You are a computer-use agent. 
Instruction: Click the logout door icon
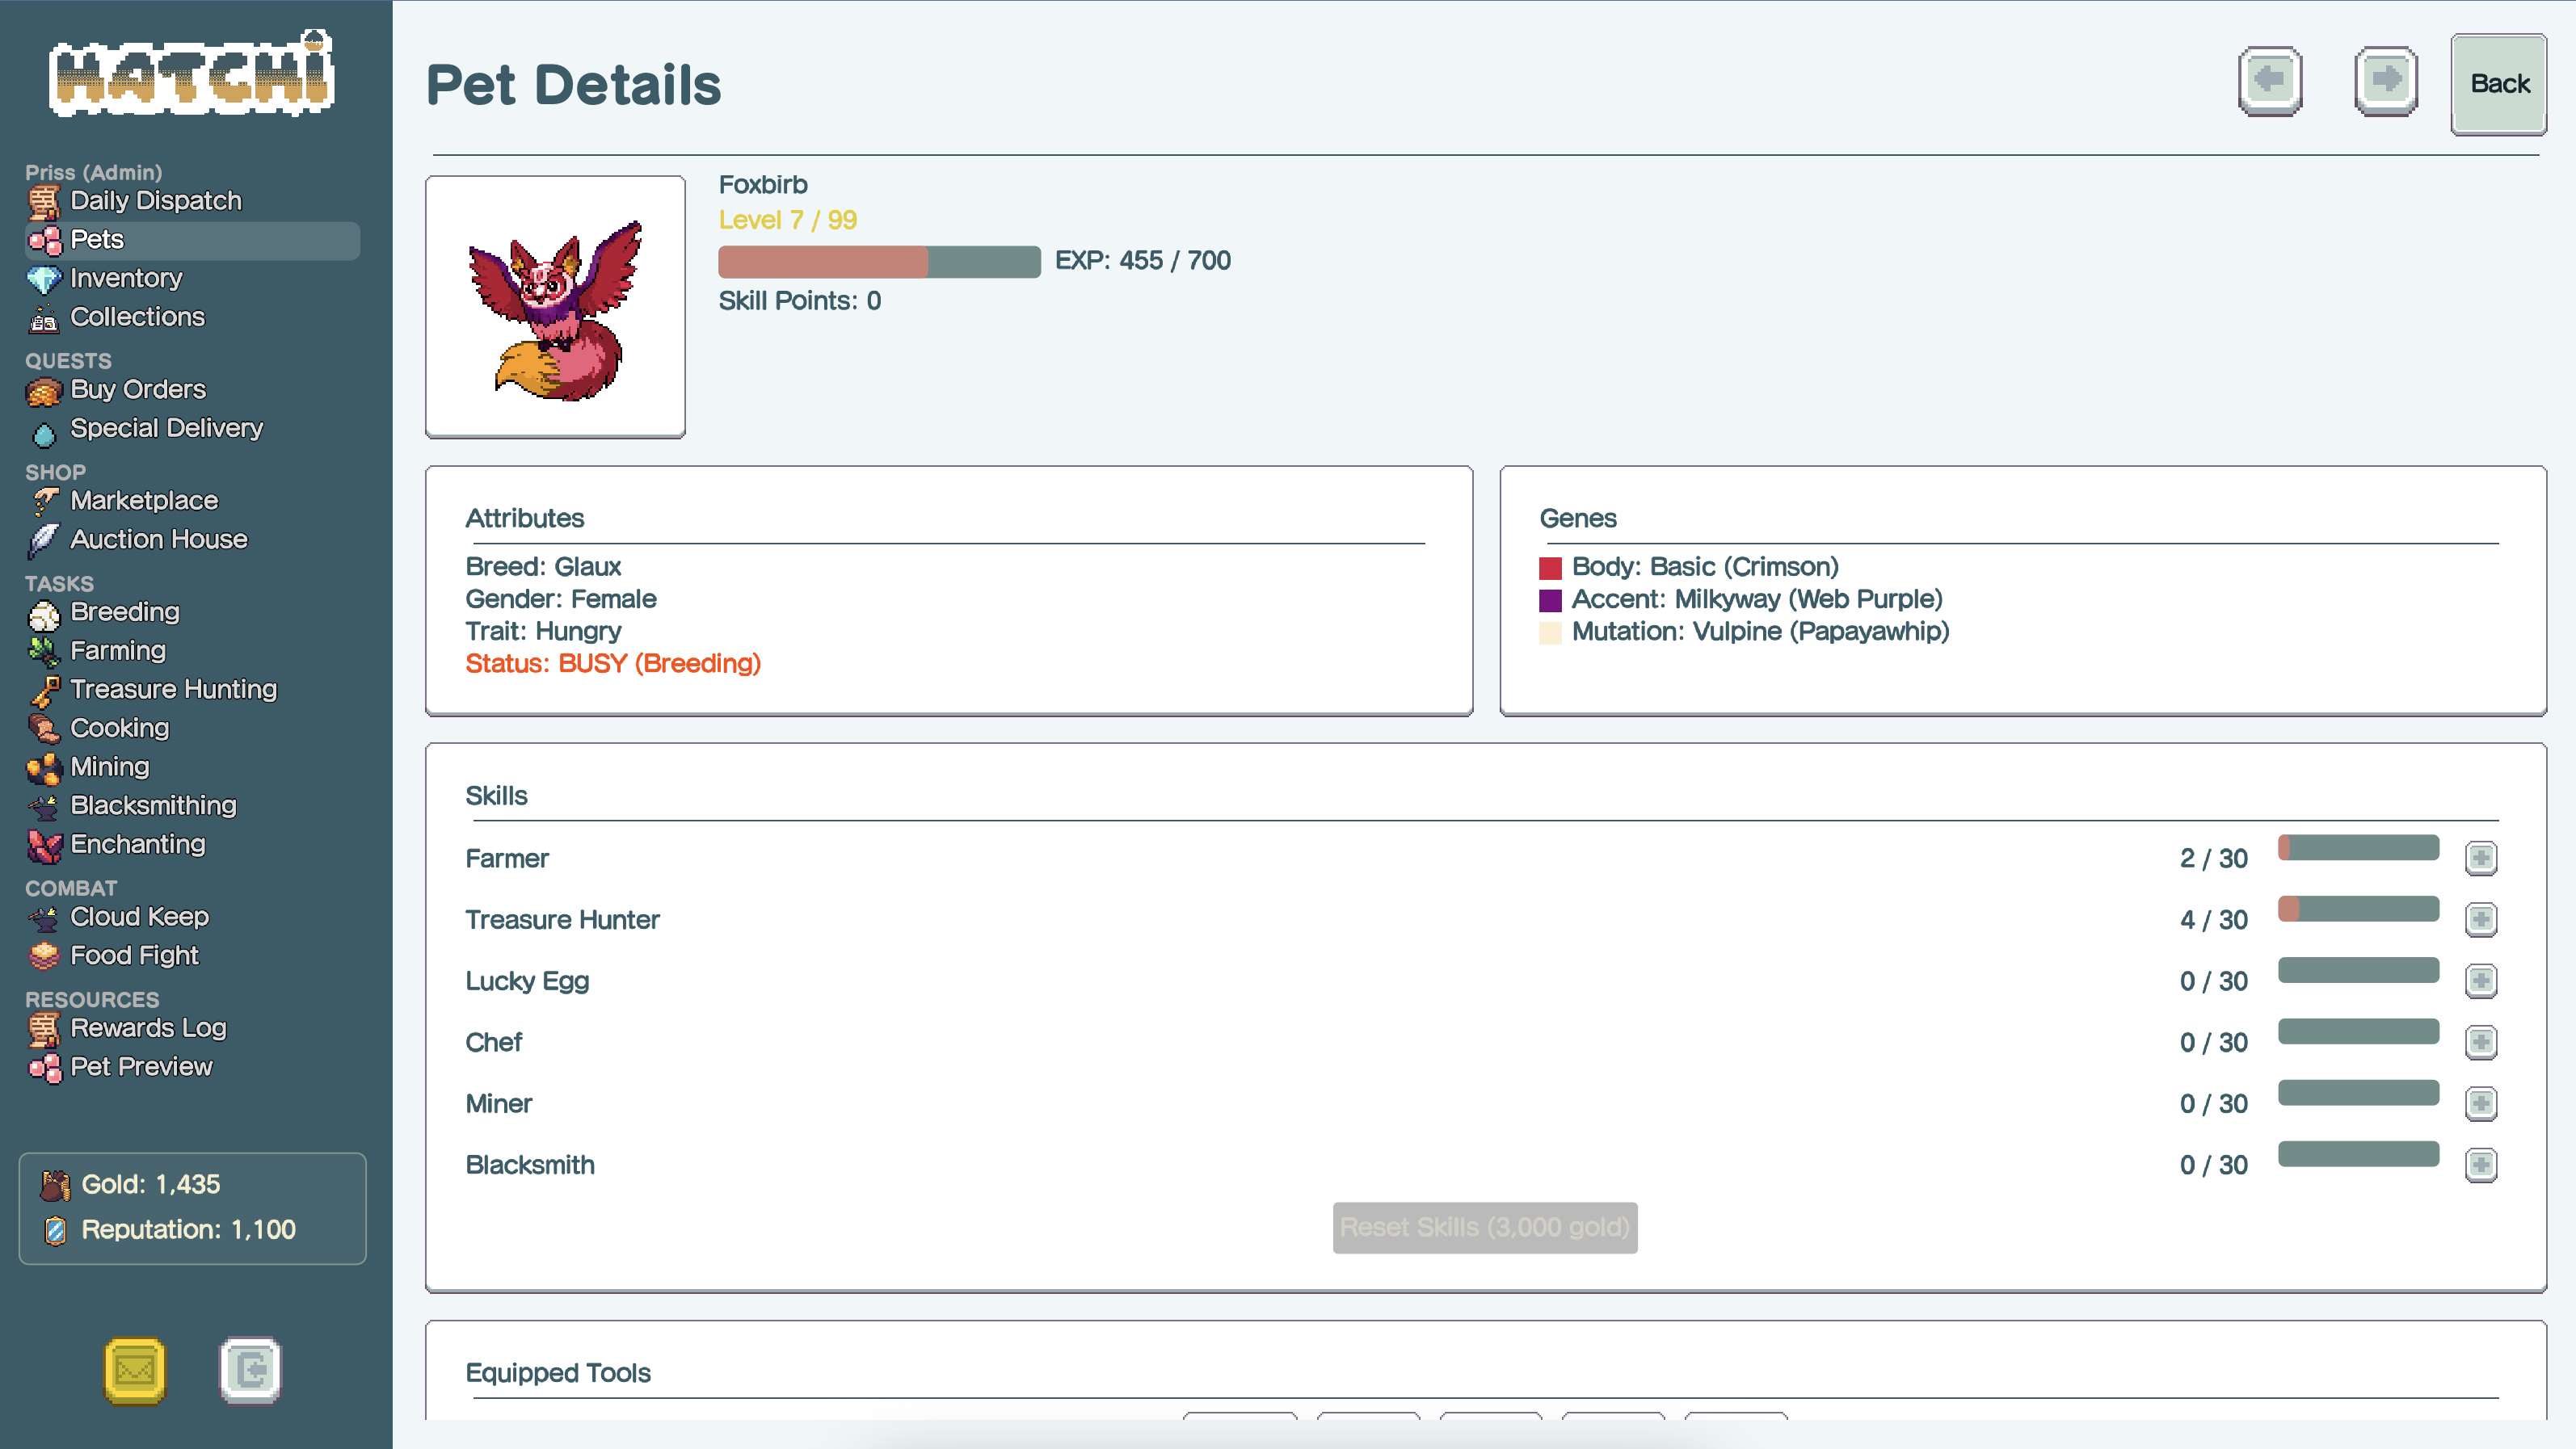250,1369
